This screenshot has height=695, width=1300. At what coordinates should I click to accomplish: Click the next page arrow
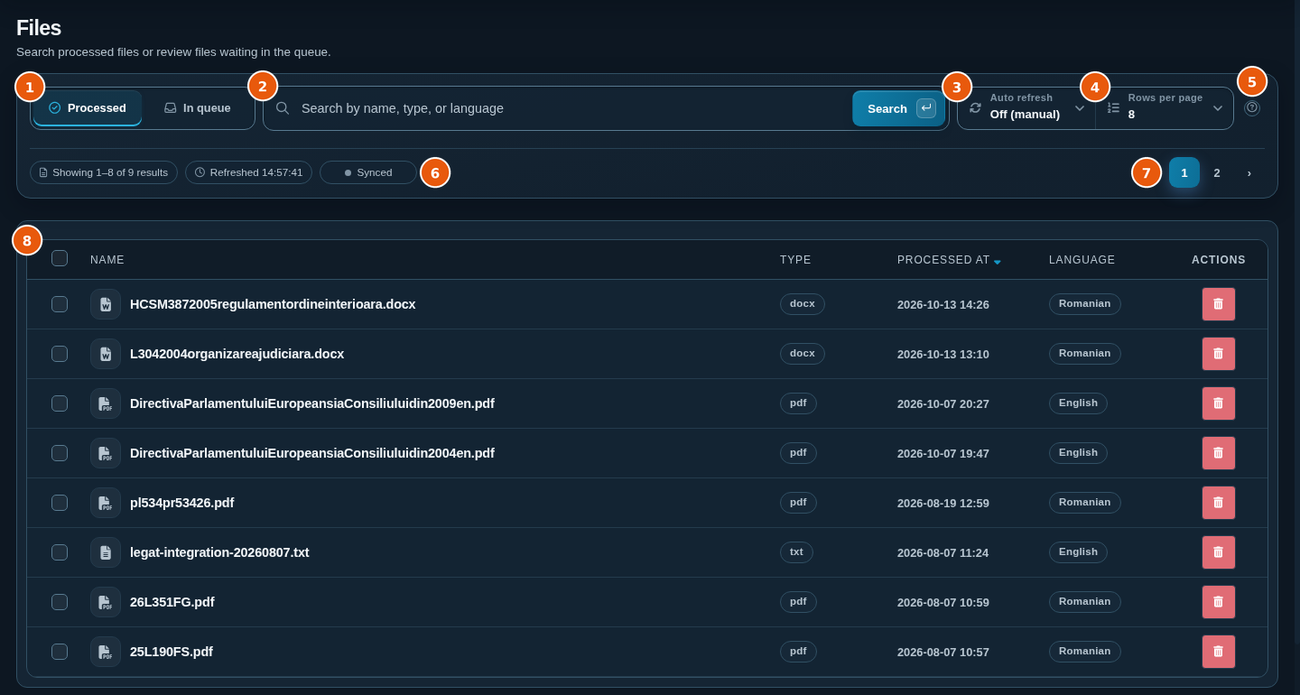(1249, 172)
